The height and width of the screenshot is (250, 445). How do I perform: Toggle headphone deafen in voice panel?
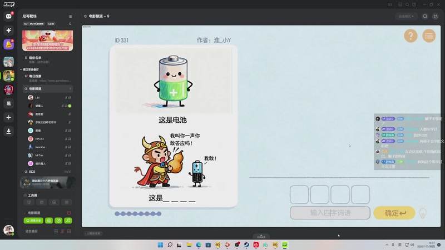(69, 231)
